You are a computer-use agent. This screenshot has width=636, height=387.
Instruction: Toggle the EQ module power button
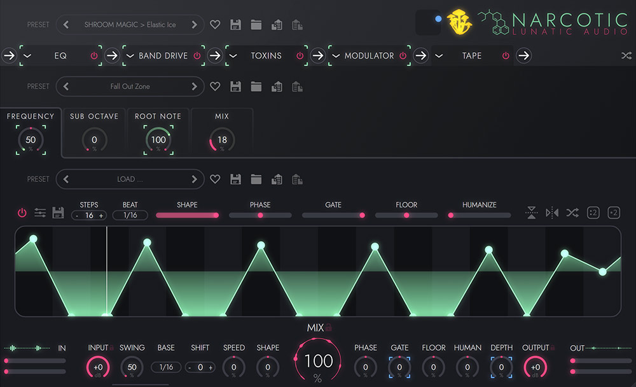pyautogui.click(x=95, y=56)
